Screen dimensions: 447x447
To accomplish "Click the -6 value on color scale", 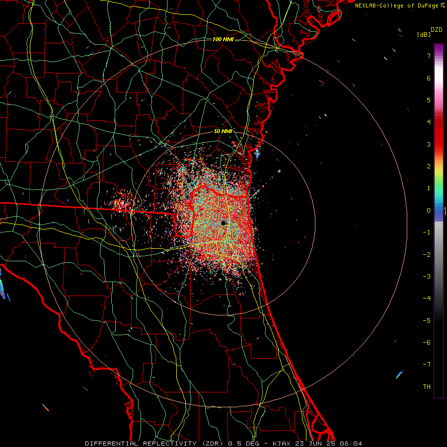I will tap(427, 343).
